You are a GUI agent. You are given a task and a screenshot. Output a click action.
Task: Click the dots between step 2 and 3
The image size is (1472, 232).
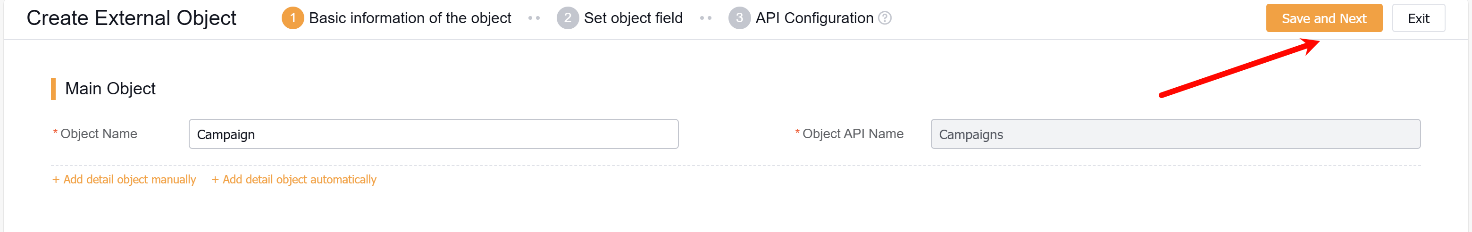[x=705, y=18]
